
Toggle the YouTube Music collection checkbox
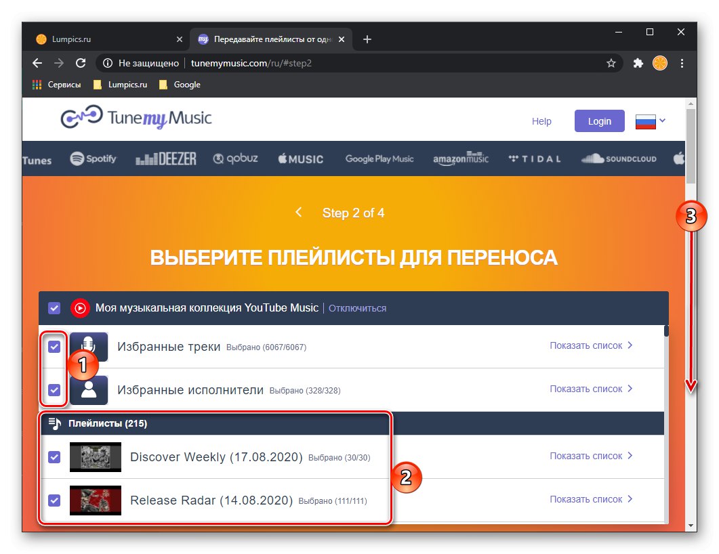[54, 308]
